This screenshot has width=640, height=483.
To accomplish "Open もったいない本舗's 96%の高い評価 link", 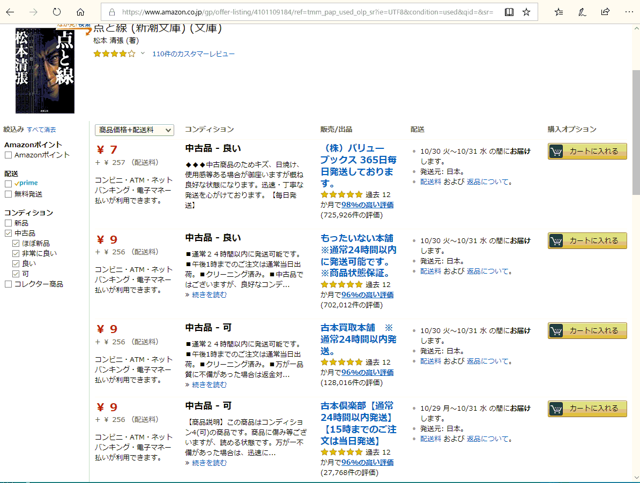I will point(367,295).
